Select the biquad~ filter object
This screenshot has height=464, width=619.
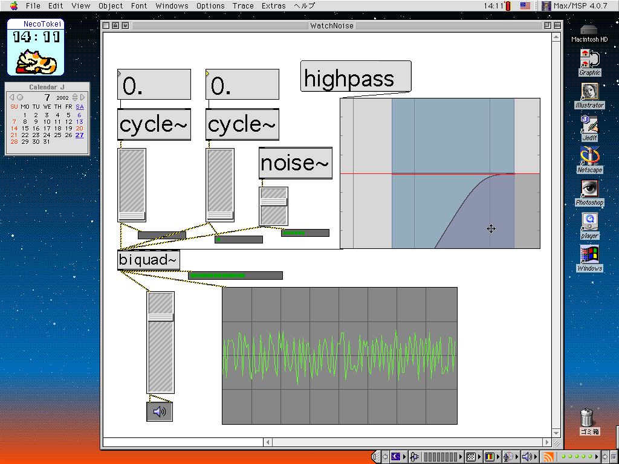point(149,260)
